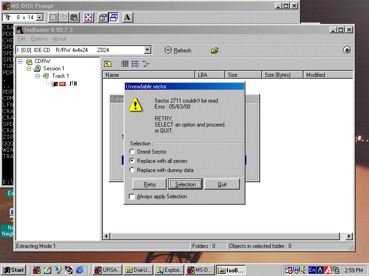369x276 pixels.
Task: Open the Windows Start menu
Action: pyautogui.click(x=13, y=270)
